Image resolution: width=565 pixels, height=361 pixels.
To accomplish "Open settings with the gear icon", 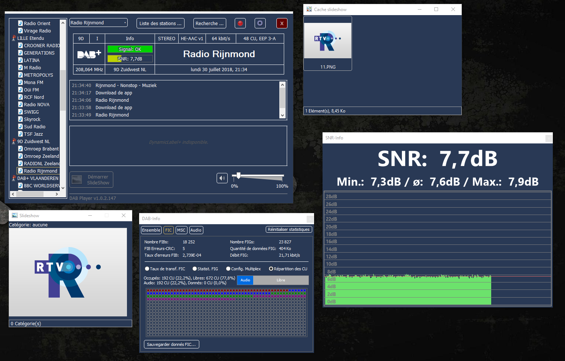I will point(260,23).
